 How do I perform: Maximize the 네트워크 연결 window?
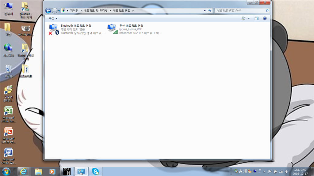(256, 2)
